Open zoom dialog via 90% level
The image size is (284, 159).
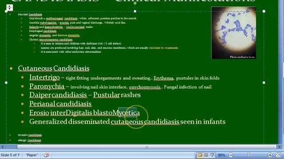(x=221, y=155)
